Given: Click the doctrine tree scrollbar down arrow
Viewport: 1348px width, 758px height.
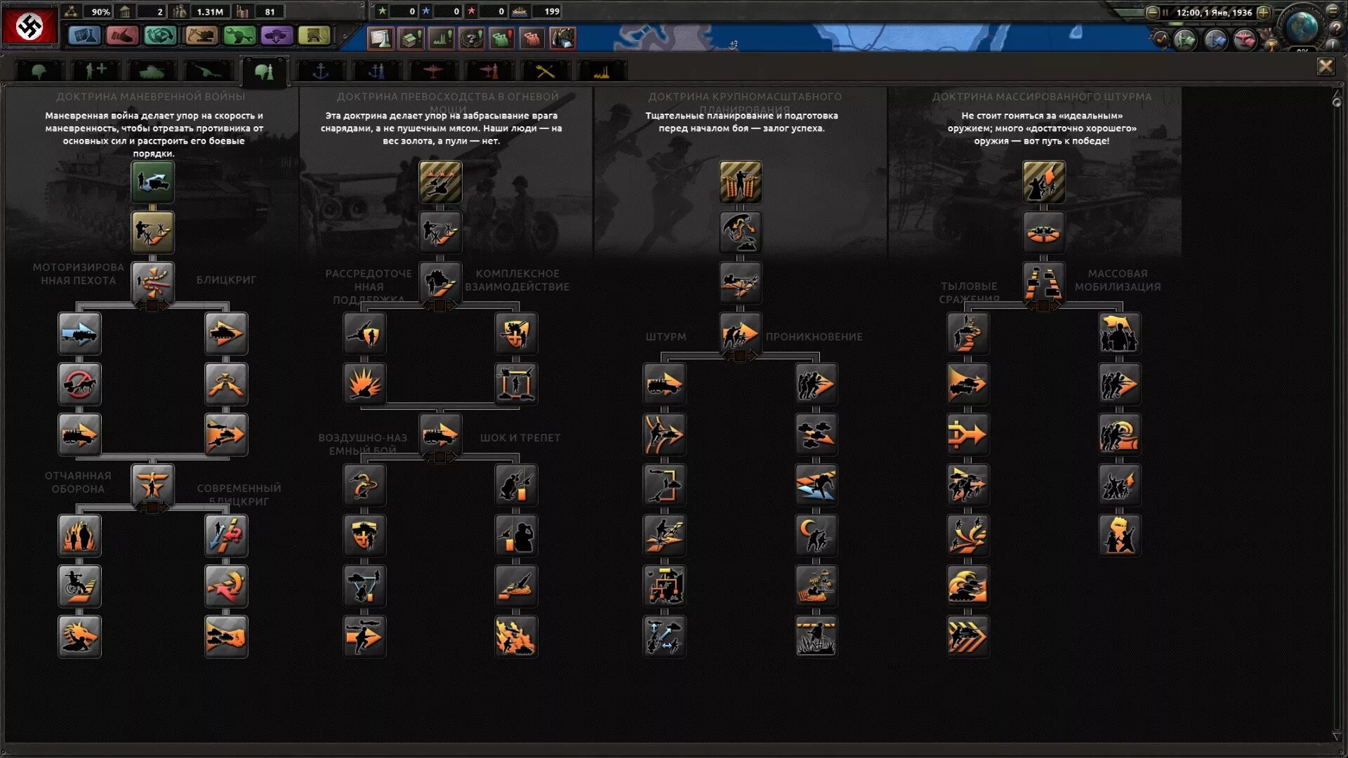Looking at the screenshot, I should point(1337,736).
